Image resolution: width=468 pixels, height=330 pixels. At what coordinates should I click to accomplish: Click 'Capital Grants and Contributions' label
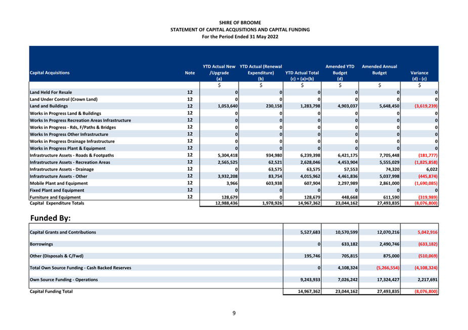click(63, 232)
